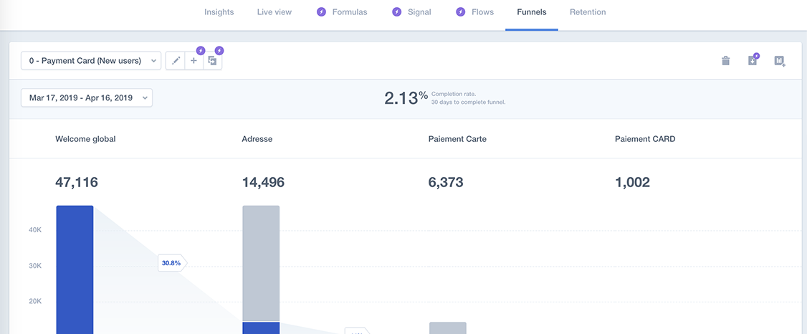Click the markdown export icon at top right
The width and height of the screenshot is (807, 334).
(780, 61)
